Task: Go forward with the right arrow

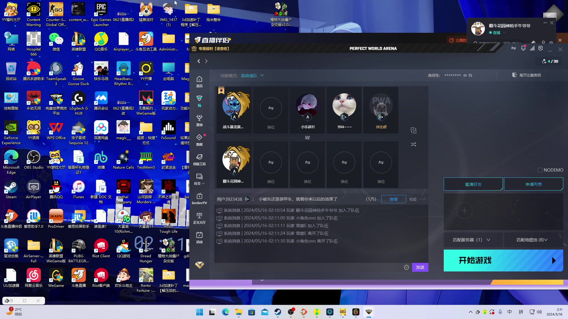Action: (x=206, y=61)
